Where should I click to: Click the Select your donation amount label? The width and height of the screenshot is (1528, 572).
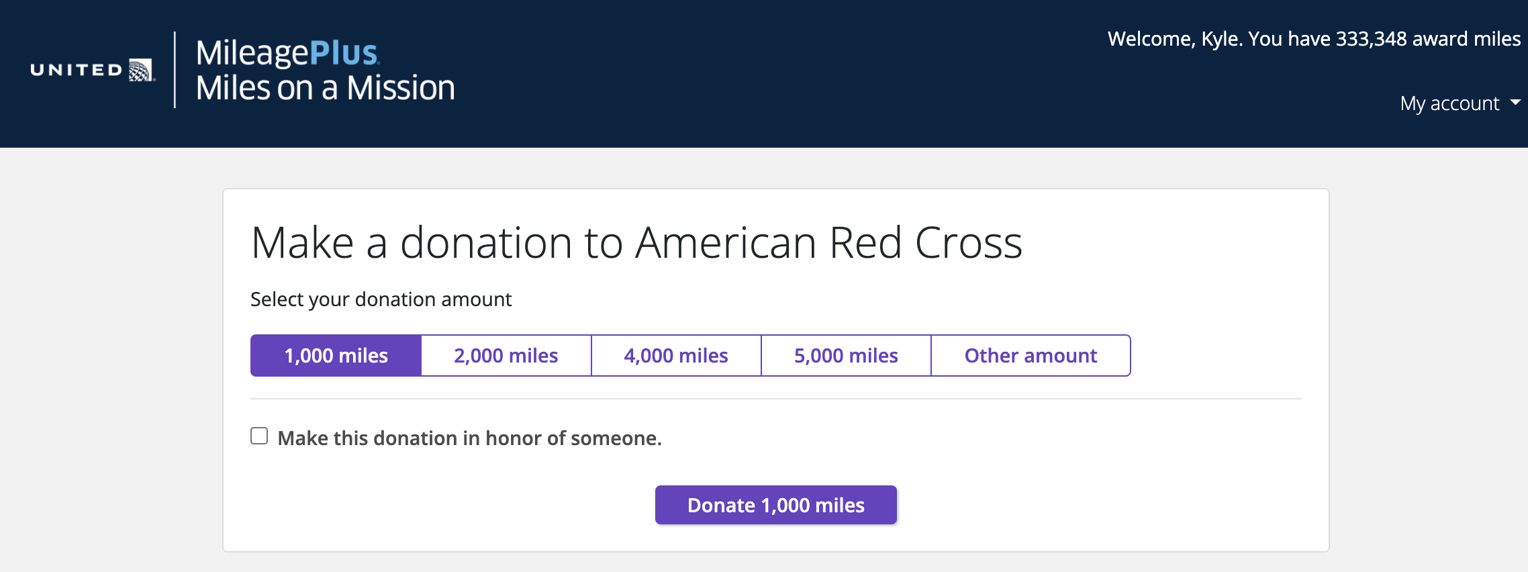pyautogui.click(x=381, y=299)
